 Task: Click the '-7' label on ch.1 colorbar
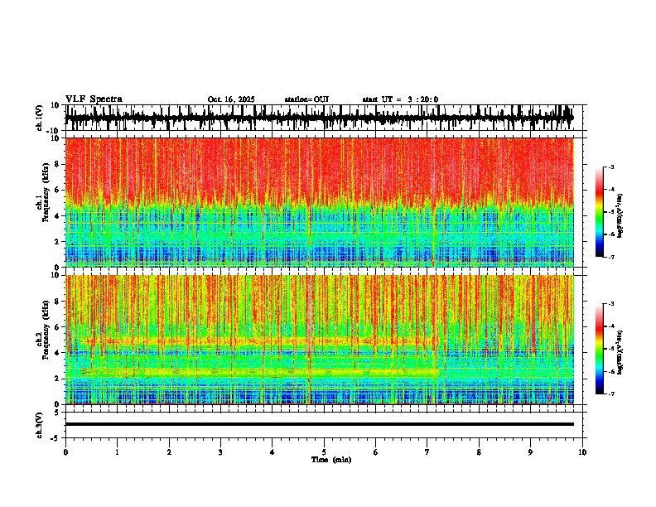pos(610,257)
